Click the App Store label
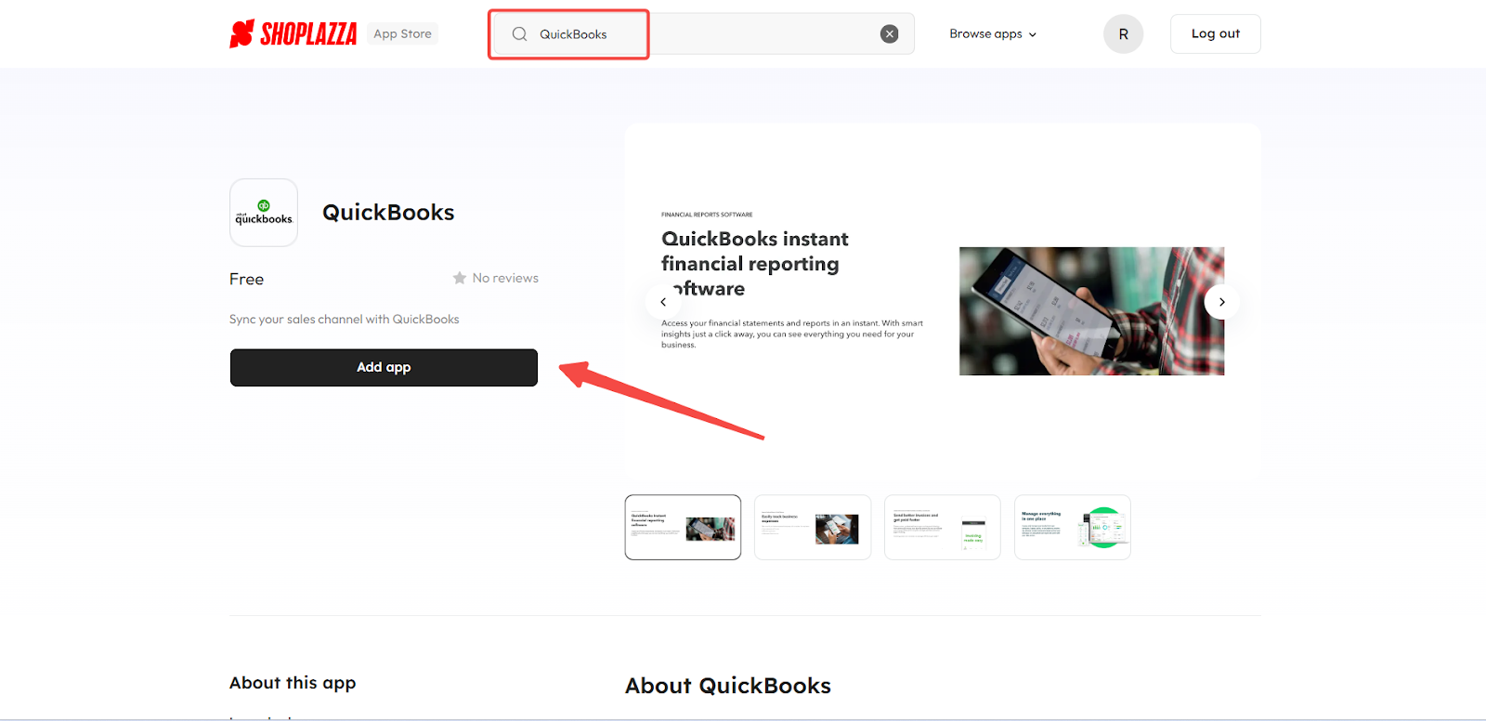 coord(403,34)
